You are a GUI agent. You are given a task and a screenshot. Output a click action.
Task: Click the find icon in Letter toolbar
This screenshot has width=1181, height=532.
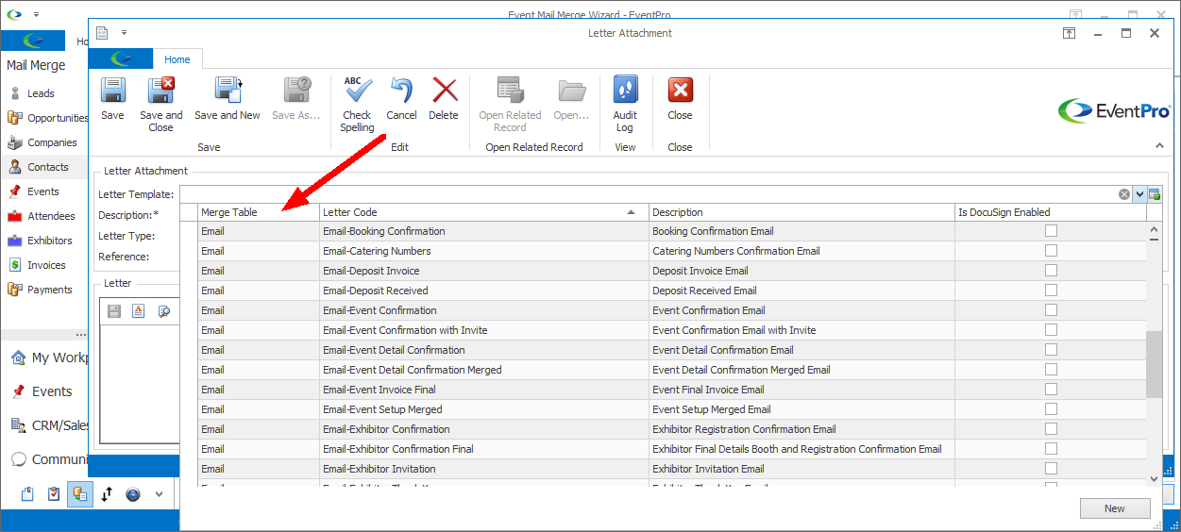pos(163,310)
